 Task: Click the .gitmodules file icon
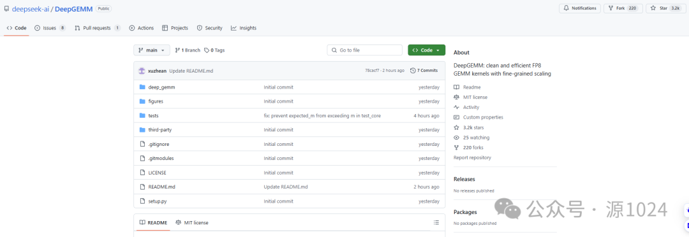pos(142,158)
